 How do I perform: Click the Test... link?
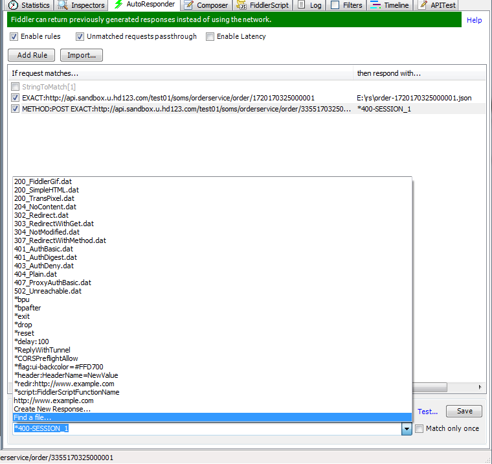point(427,412)
